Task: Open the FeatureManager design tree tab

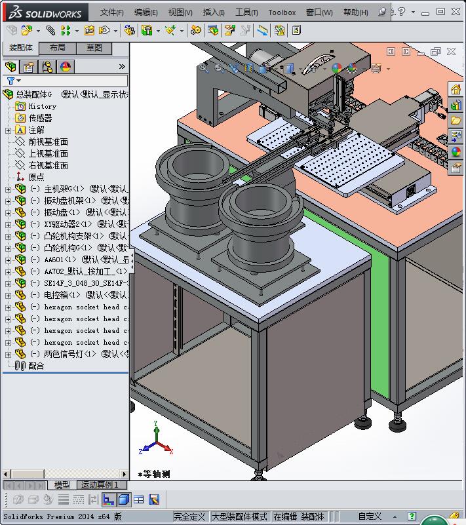Action: [10, 67]
